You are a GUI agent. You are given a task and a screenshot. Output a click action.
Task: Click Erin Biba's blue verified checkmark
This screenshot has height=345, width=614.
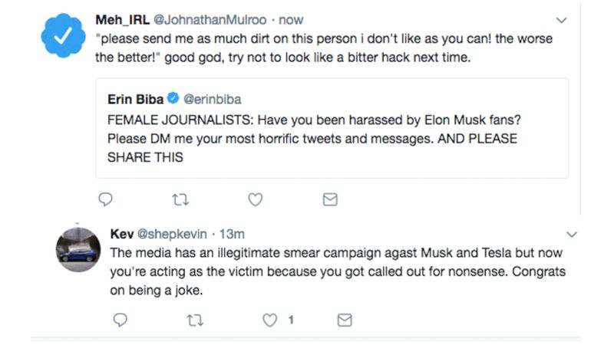(x=173, y=98)
